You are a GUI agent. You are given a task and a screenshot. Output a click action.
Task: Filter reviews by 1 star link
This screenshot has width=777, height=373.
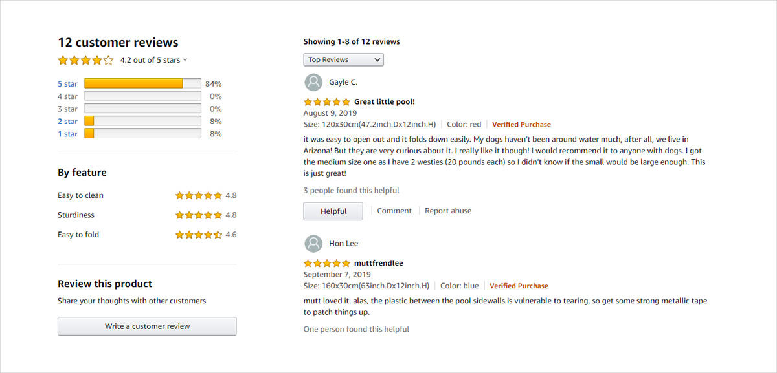click(67, 134)
